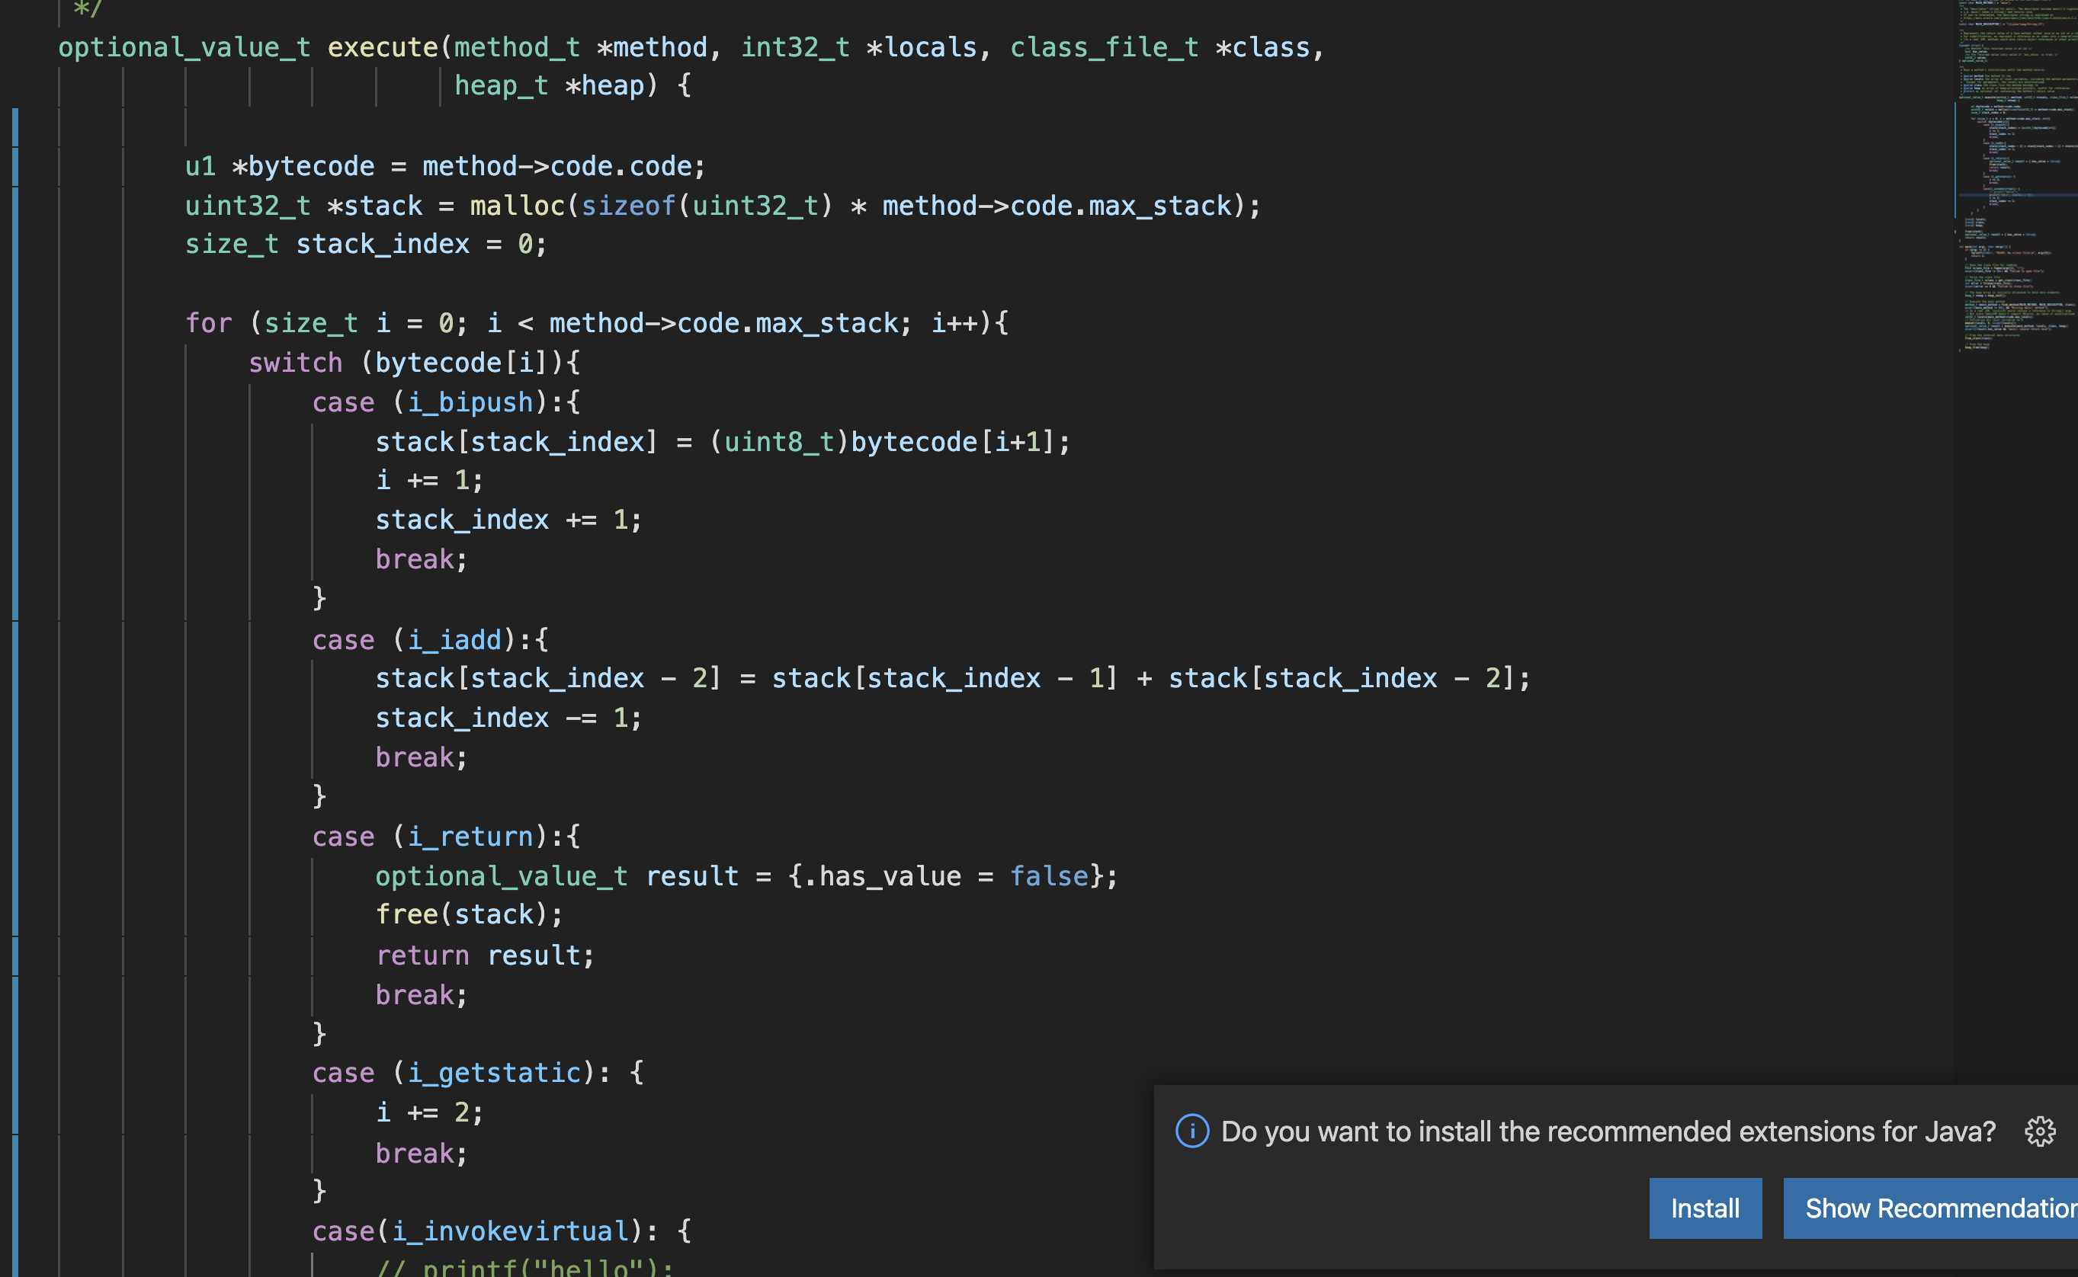Click the 'return result;' statement
The height and width of the screenshot is (1277, 2078).
[485, 955]
